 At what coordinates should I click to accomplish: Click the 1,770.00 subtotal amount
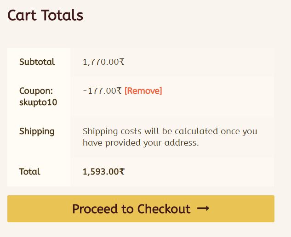click(x=101, y=62)
